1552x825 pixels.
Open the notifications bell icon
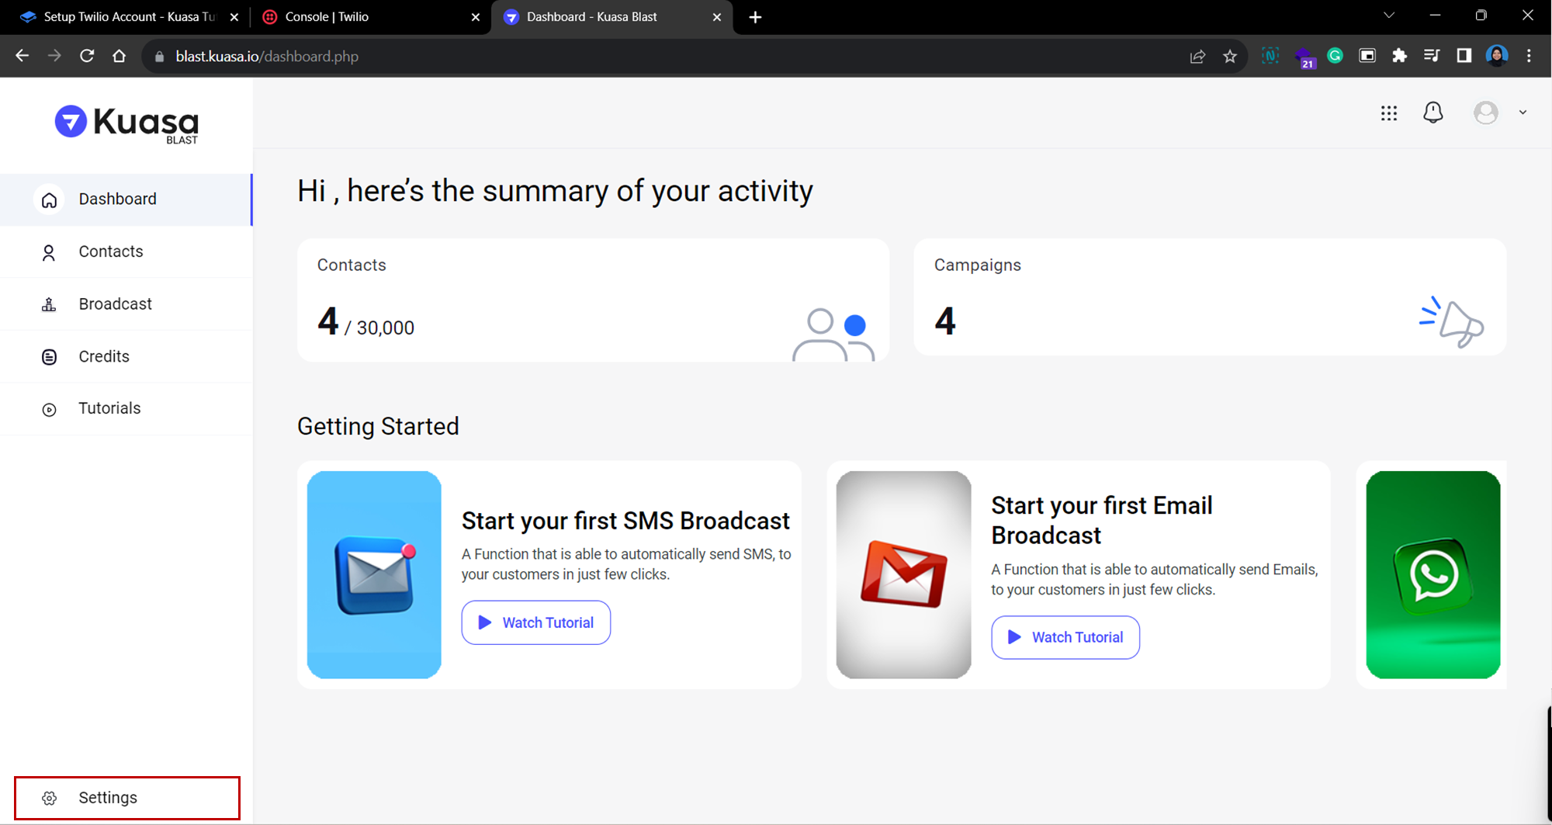pos(1432,113)
